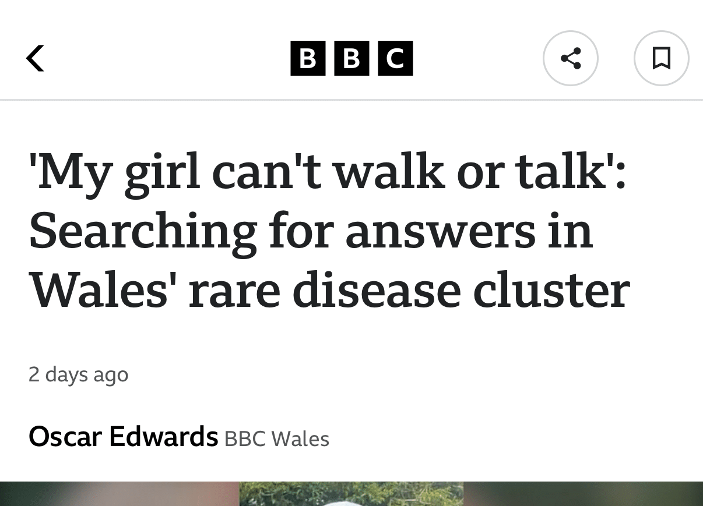Click the green foliage centre of the lead photo
The width and height of the screenshot is (703, 506).
coord(351,494)
